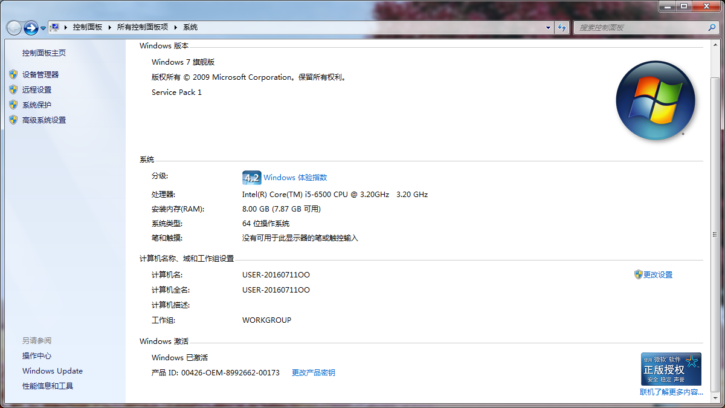Open 联机了解更多内容 link

pos(672,392)
